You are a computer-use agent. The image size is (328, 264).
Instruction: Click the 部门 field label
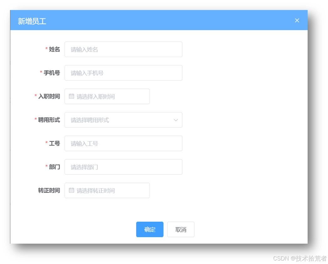[x=54, y=167]
